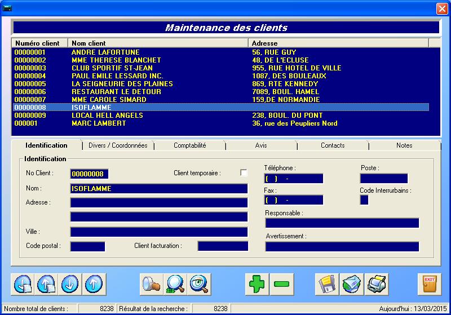This screenshot has height=315, width=451.
Task: Click the up arrow previous record button
Action: [x=94, y=284]
